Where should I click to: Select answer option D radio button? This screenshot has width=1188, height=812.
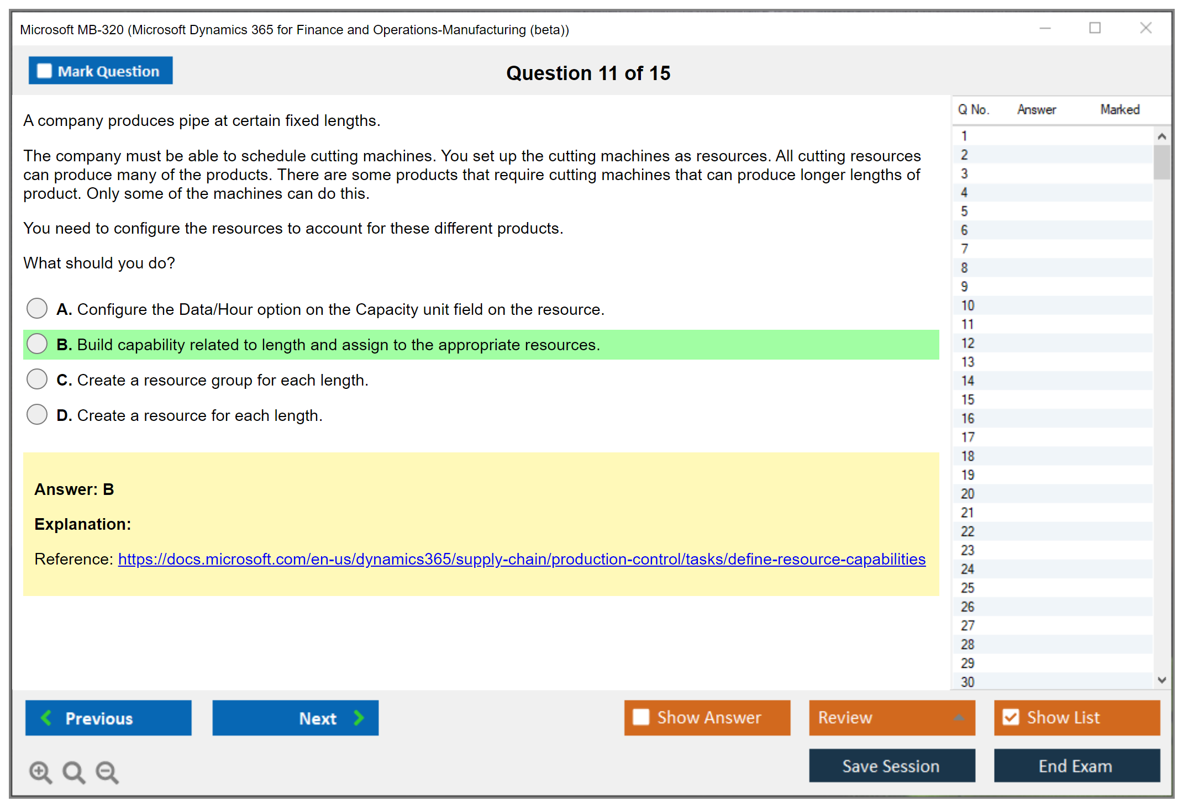coord(37,414)
